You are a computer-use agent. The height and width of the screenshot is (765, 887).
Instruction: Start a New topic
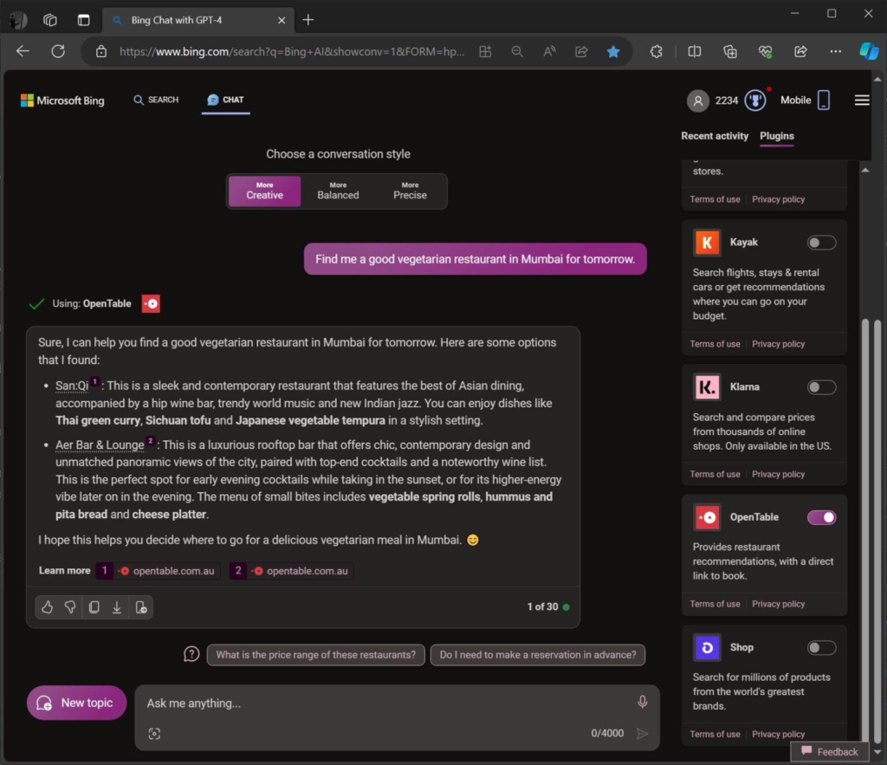click(x=76, y=703)
